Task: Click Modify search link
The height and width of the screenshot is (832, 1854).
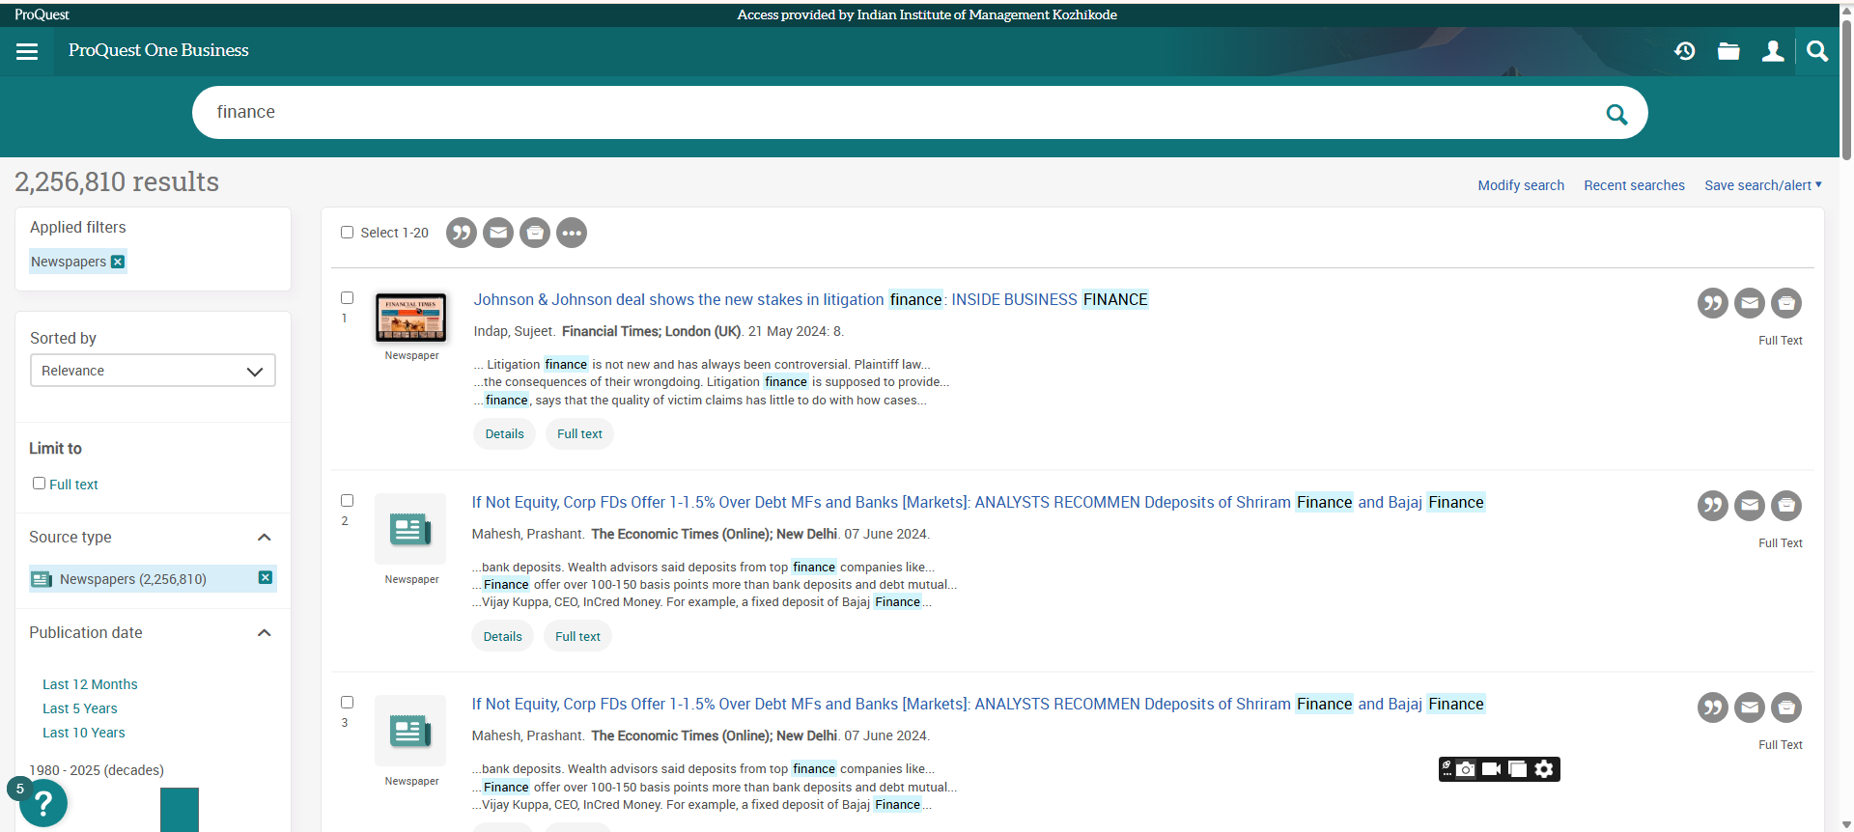Action: click(1520, 185)
